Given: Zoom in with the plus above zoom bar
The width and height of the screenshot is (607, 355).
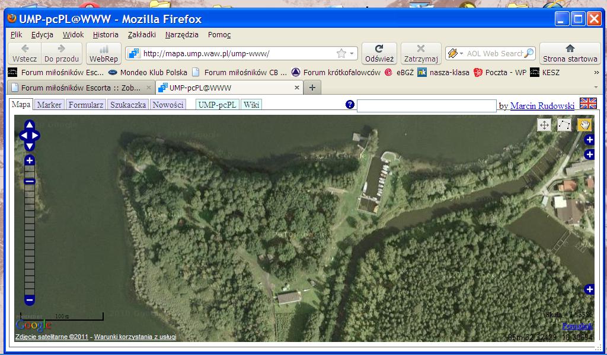Looking at the screenshot, I should tap(30, 160).
